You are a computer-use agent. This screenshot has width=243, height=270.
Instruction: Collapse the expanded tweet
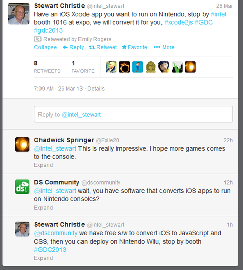46,47
